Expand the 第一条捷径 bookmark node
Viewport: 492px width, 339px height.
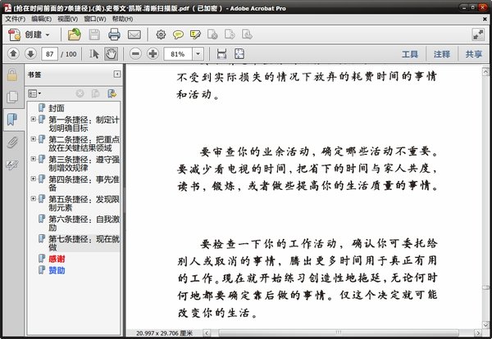coord(33,119)
